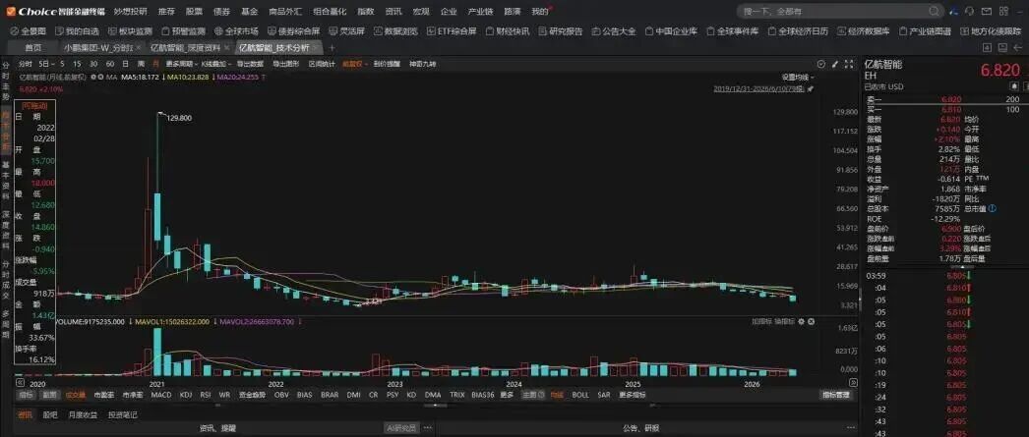Screen dimensions: 1029x437
Task: Click 区间统计 range statistics button
Action: 322,64
